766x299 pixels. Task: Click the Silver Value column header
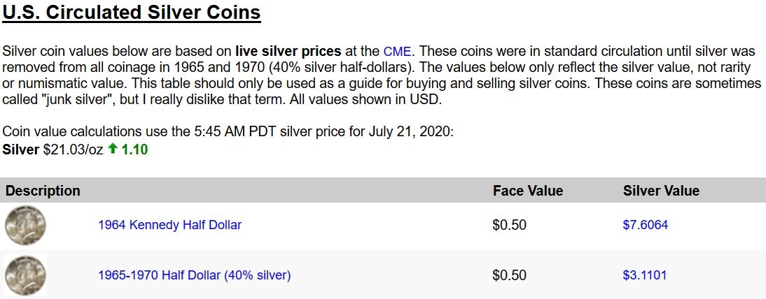coord(662,191)
